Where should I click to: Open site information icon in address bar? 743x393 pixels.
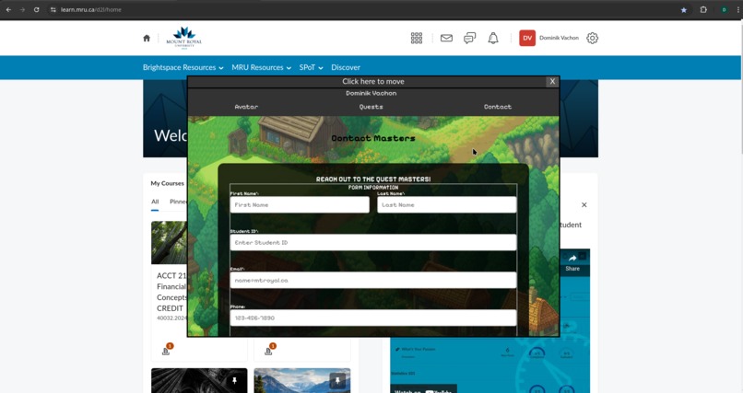(53, 9)
